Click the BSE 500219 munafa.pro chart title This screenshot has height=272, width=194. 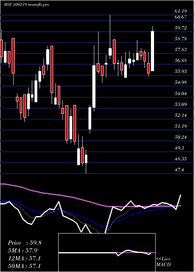26,5
